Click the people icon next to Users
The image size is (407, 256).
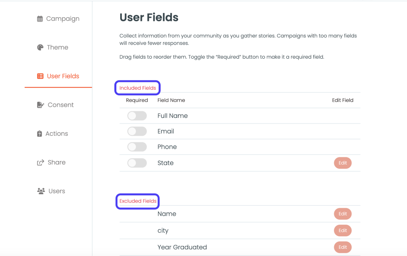pyautogui.click(x=41, y=191)
